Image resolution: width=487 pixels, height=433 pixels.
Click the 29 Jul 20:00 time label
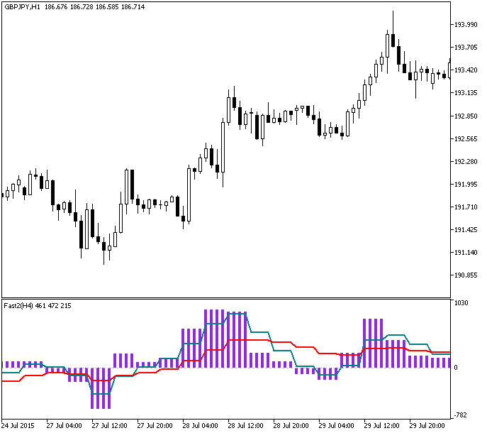click(x=427, y=426)
